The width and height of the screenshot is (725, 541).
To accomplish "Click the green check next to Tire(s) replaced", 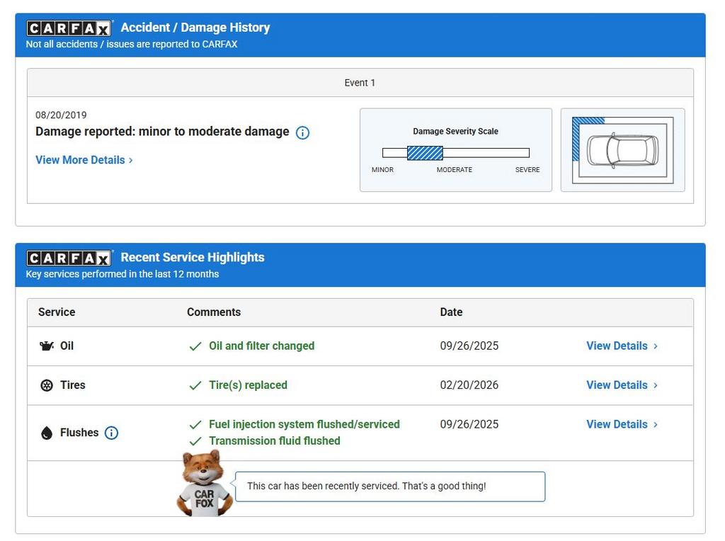I will (x=195, y=386).
